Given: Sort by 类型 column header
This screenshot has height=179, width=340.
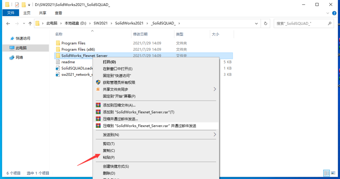Looking at the screenshot, I should point(179,34).
